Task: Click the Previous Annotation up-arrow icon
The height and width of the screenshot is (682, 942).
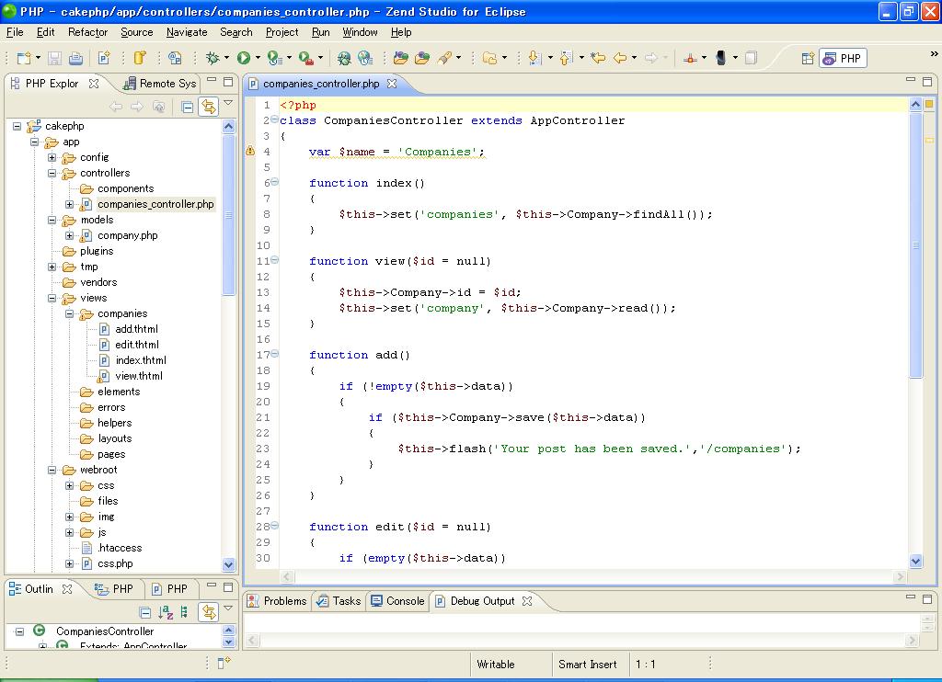Action: pos(566,58)
